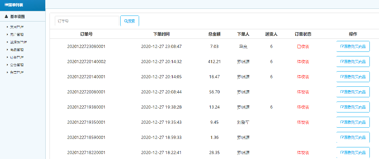
Task: View purchased items for order 2020122718220001
Action: click(353, 153)
